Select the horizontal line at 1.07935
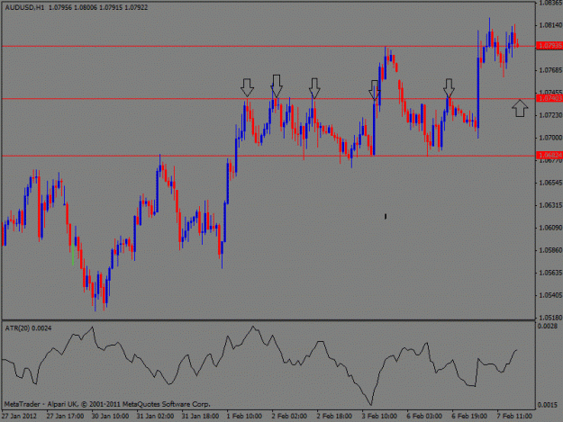563x422 pixels. 268,46
